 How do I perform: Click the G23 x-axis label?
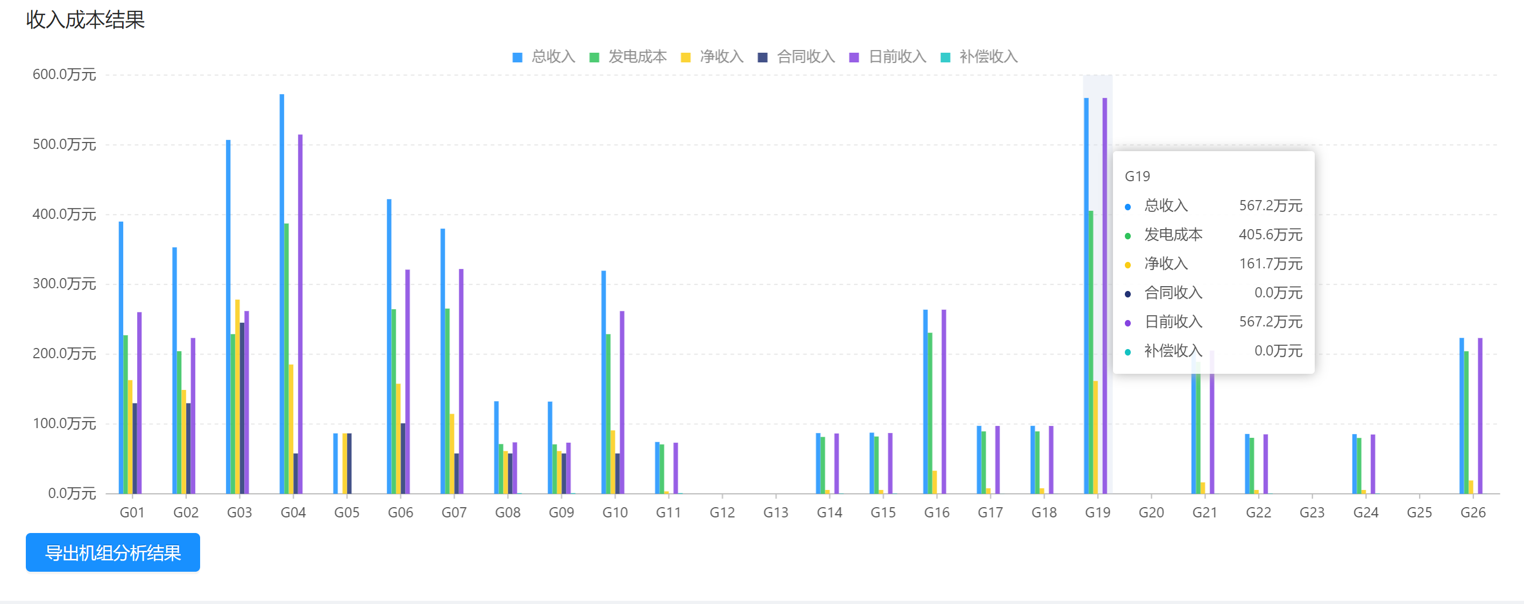1312,513
